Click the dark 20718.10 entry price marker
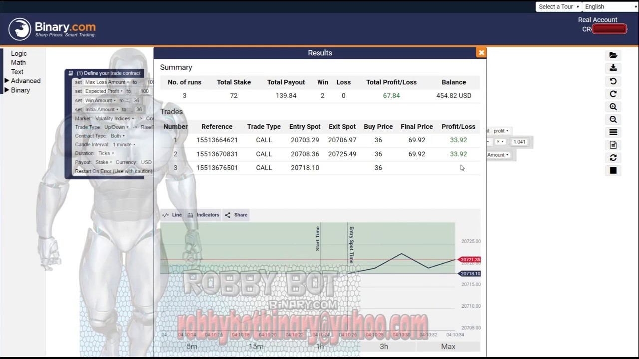This screenshot has width=639, height=359. point(470,274)
